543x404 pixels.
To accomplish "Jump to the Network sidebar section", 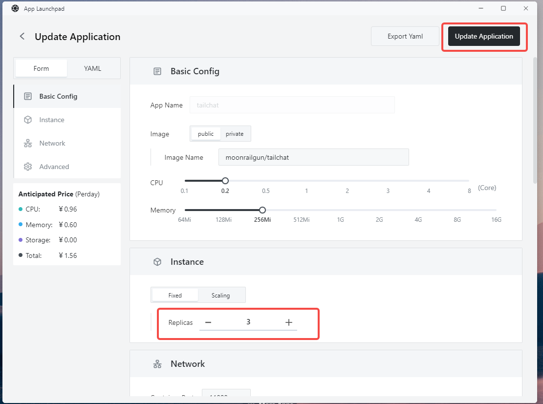I will (67, 143).
